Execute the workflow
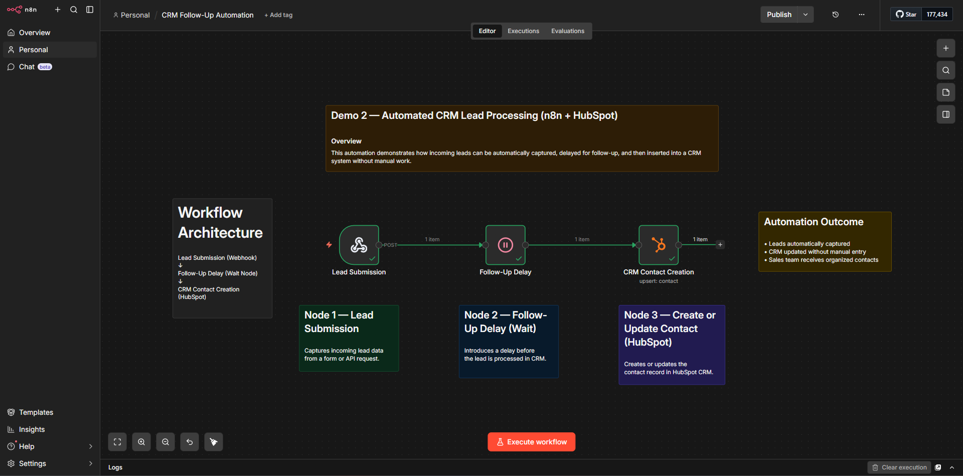963x476 pixels. click(x=532, y=442)
